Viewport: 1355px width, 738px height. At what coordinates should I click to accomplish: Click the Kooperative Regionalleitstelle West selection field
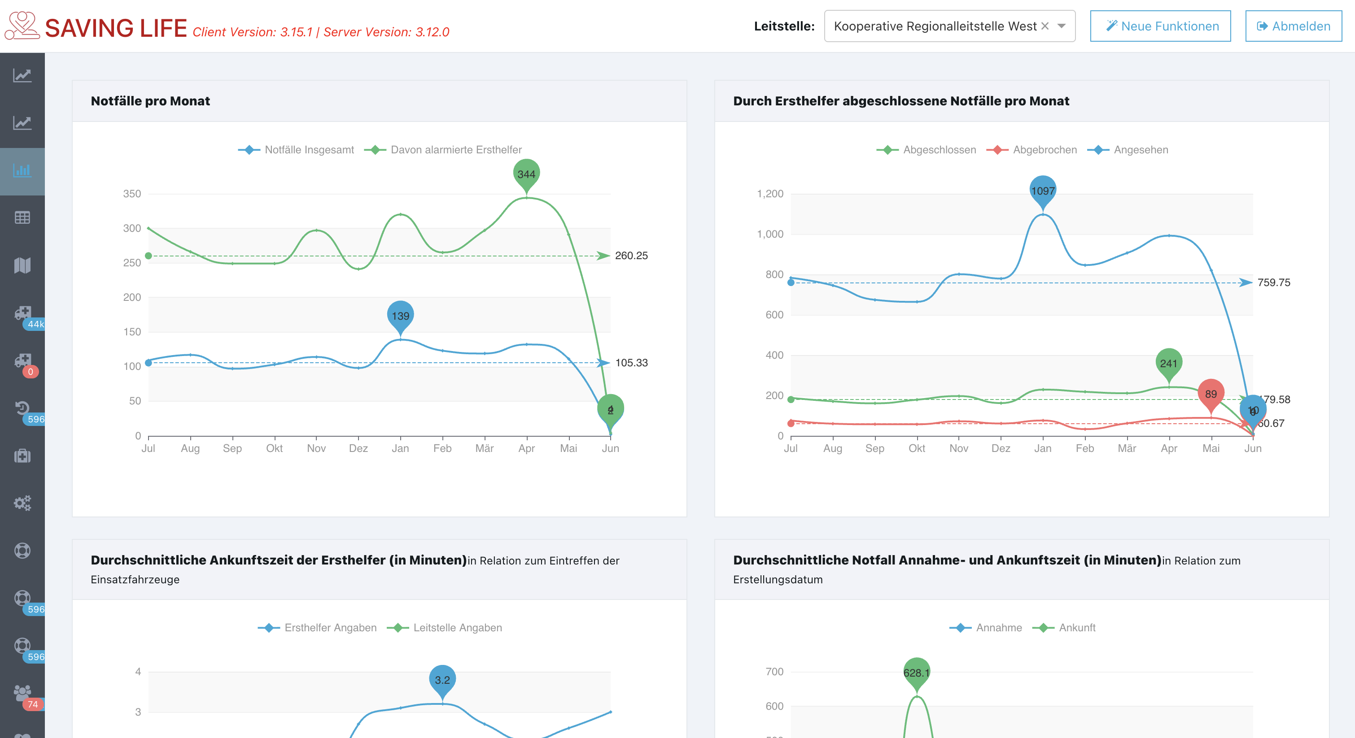point(949,26)
